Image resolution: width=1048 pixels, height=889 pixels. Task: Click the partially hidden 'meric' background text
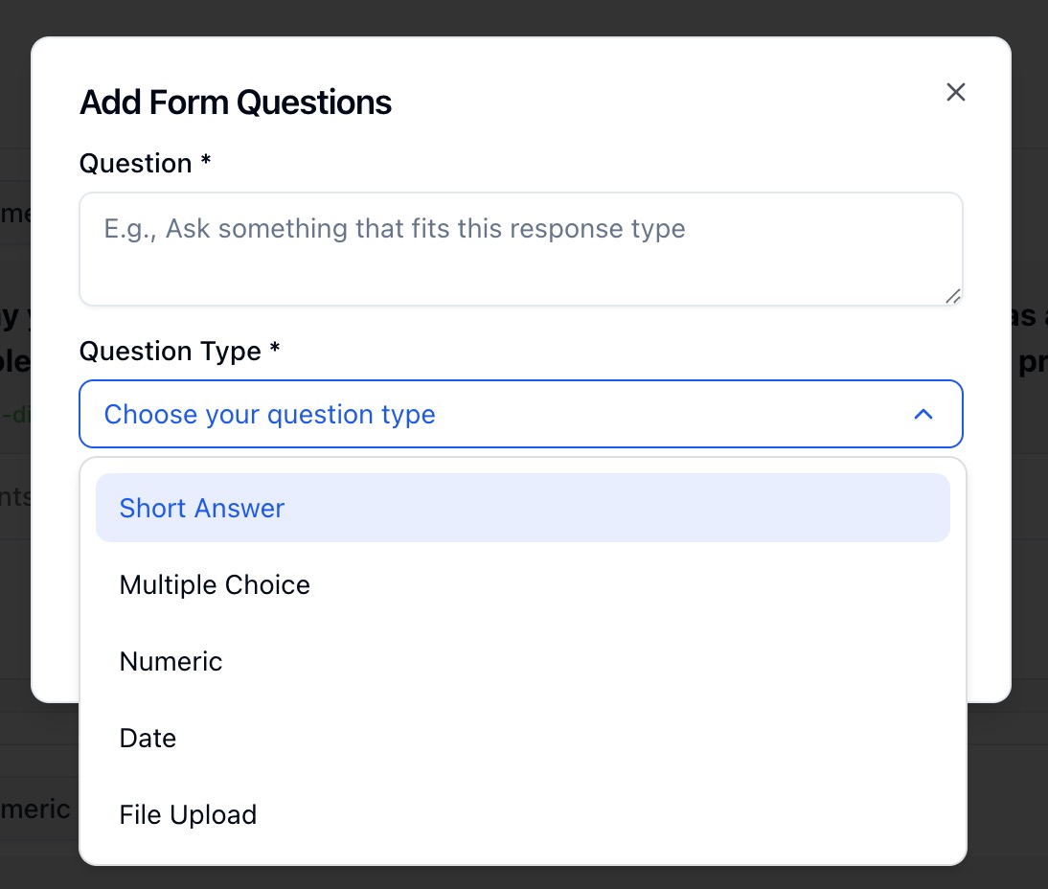34,809
